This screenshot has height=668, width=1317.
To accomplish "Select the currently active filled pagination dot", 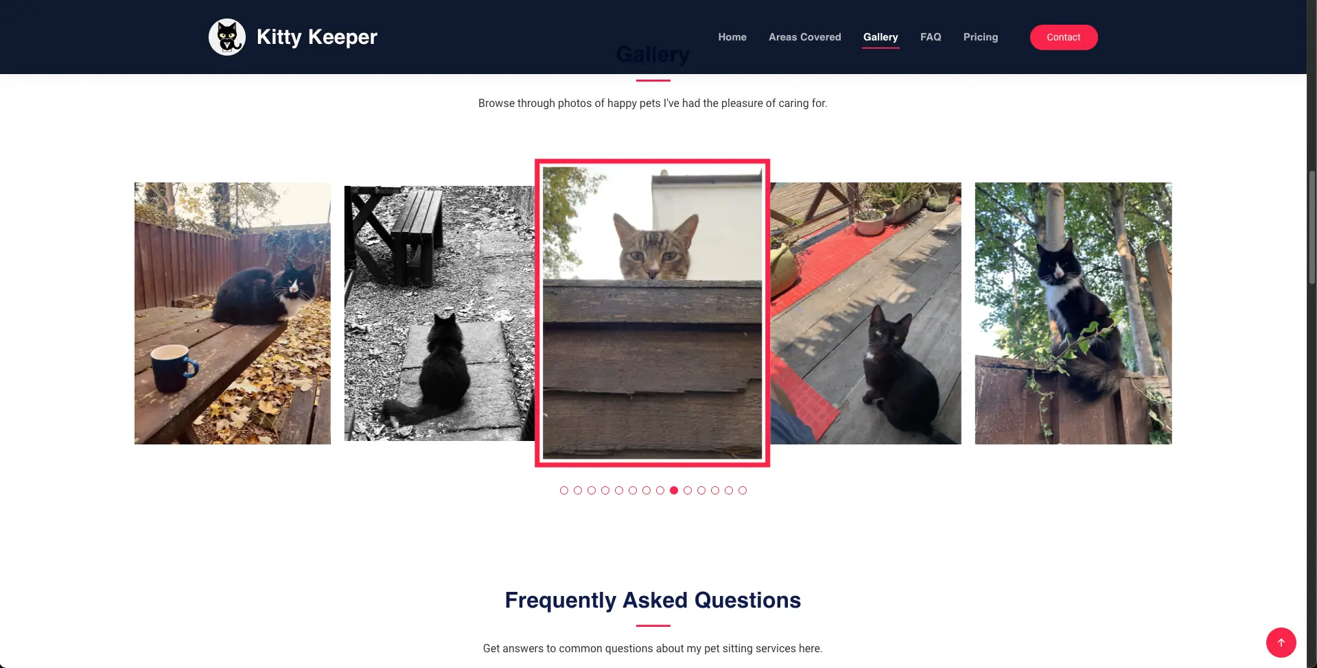I will click(x=674, y=490).
